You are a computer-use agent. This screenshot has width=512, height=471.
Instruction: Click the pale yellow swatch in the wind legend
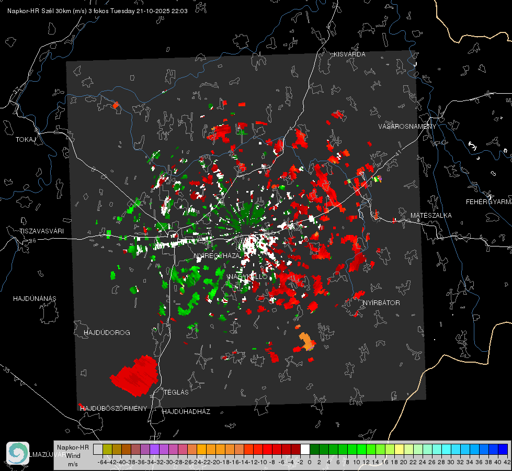pyautogui.click(x=400, y=449)
